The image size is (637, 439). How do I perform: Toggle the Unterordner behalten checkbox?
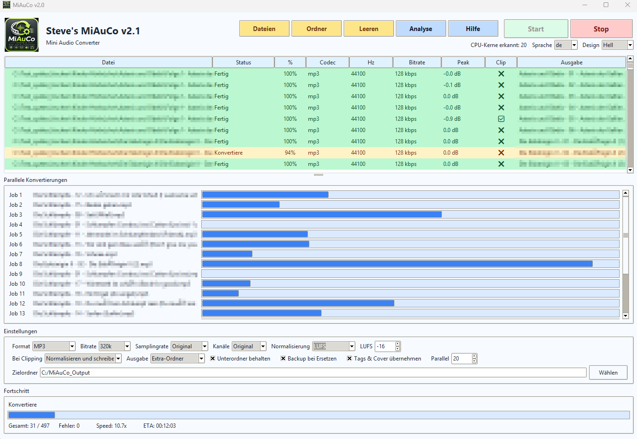213,359
